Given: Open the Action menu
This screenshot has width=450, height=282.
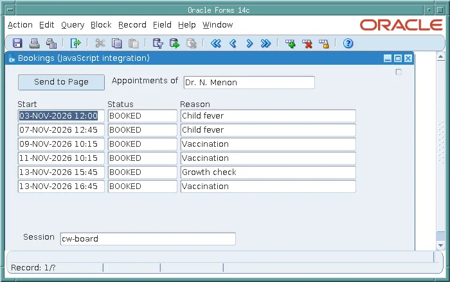Looking at the screenshot, I should click(20, 25).
